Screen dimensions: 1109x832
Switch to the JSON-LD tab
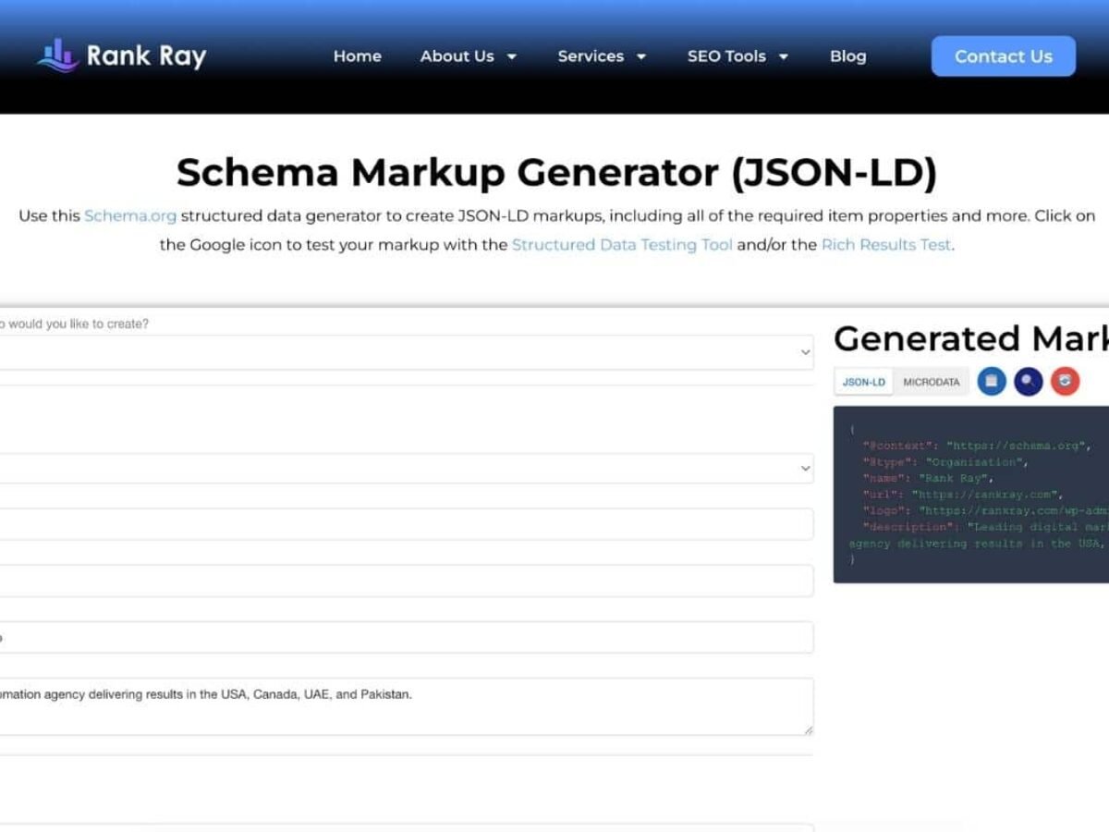863,382
